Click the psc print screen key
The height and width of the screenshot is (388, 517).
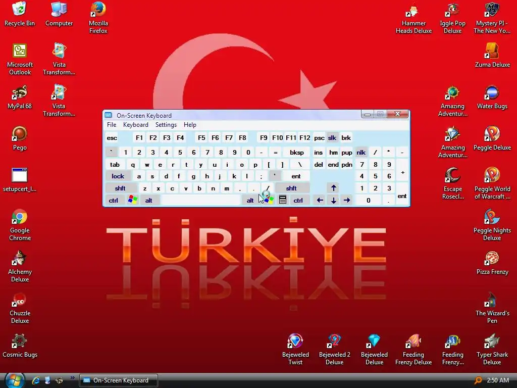tap(319, 138)
